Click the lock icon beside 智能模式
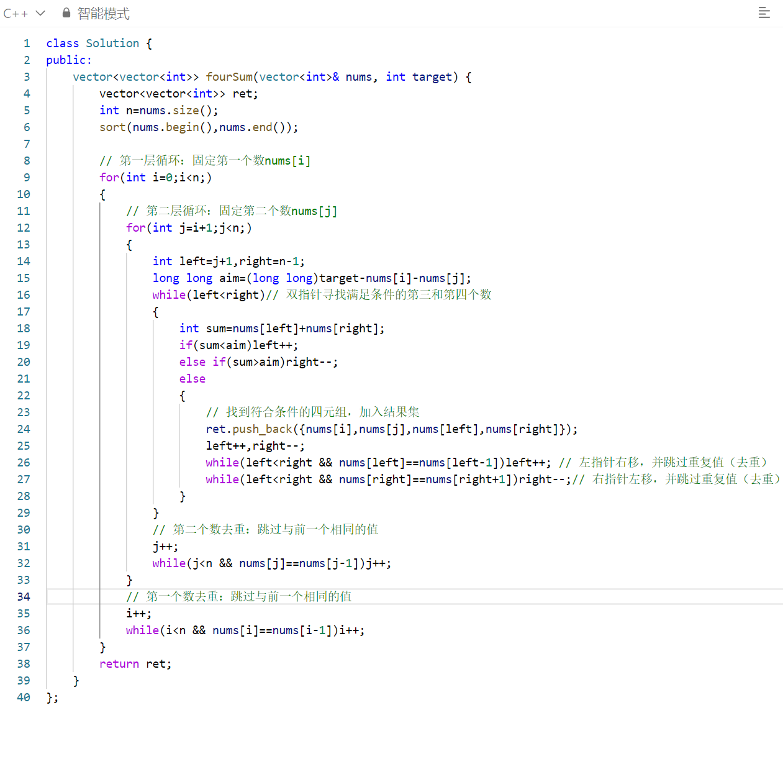This screenshot has width=783, height=782. (x=66, y=12)
